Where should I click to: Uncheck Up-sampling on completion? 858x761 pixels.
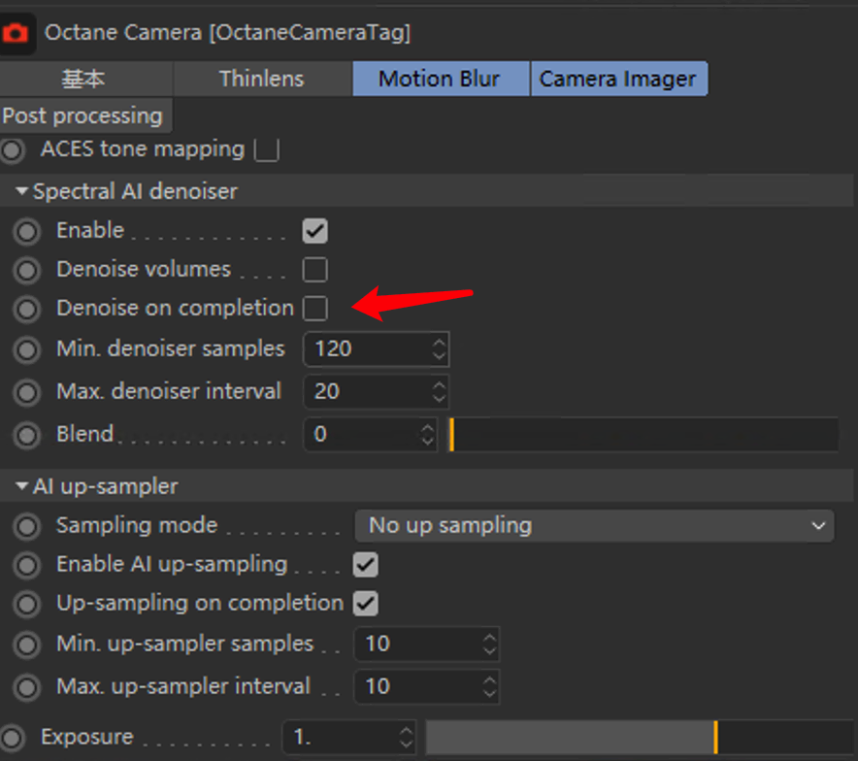pyautogui.click(x=366, y=604)
